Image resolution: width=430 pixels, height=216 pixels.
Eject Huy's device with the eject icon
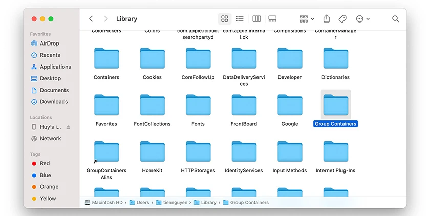[68, 127]
